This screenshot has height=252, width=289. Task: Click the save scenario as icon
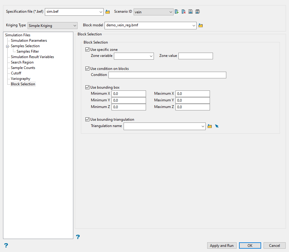coord(198,12)
